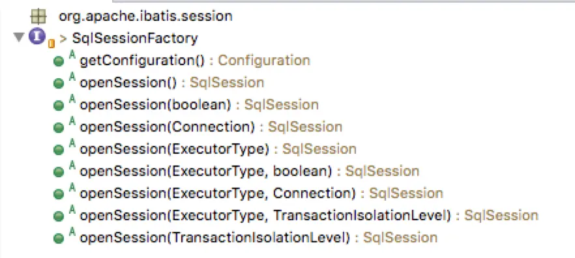
Task: Select openSession() : SqlSession method
Action: click(x=172, y=83)
